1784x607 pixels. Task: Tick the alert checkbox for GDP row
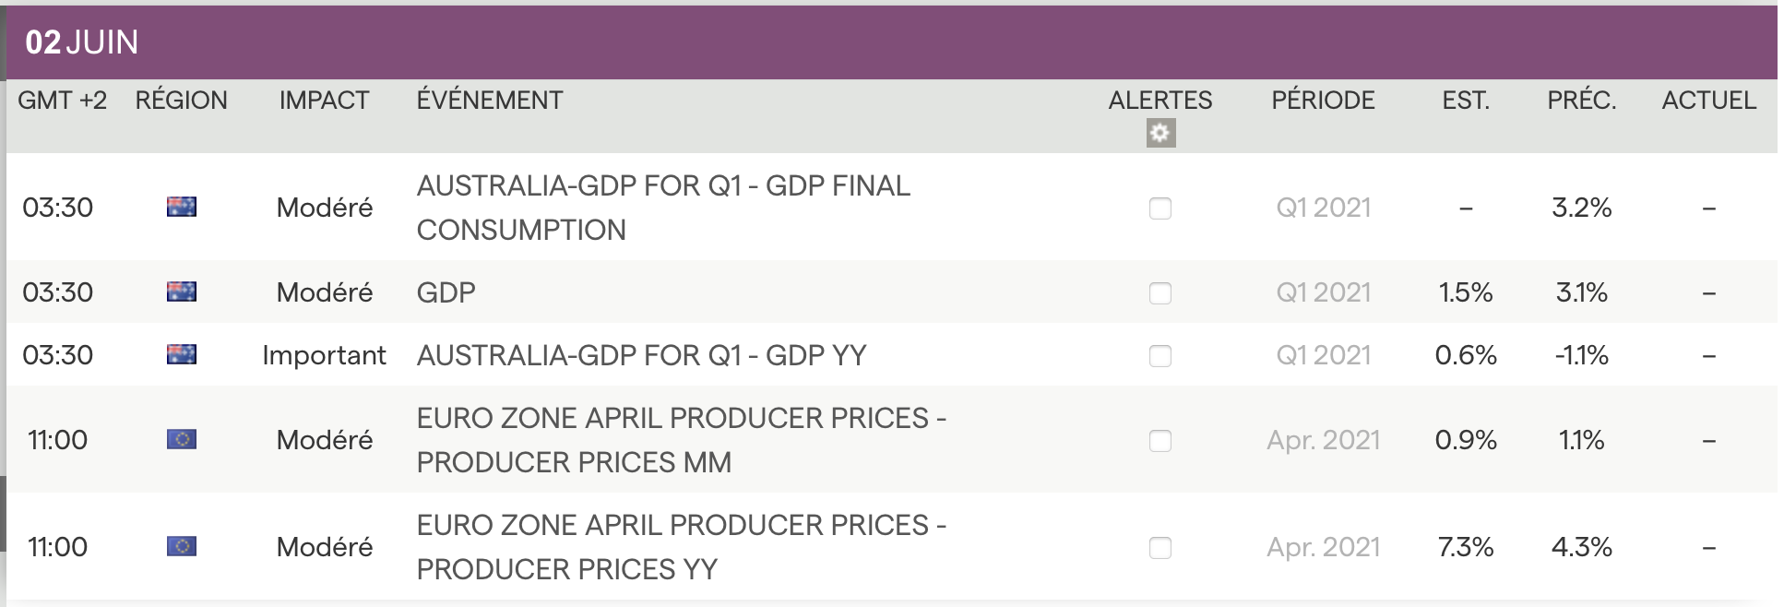[x=1160, y=293]
